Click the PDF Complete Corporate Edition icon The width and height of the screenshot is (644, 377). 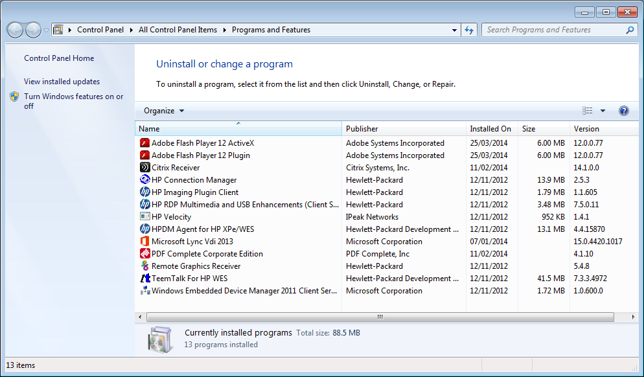pyautogui.click(x=145, y=254)
